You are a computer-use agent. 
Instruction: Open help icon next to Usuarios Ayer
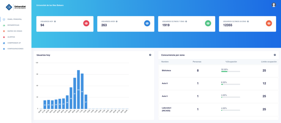click(117, 21)
